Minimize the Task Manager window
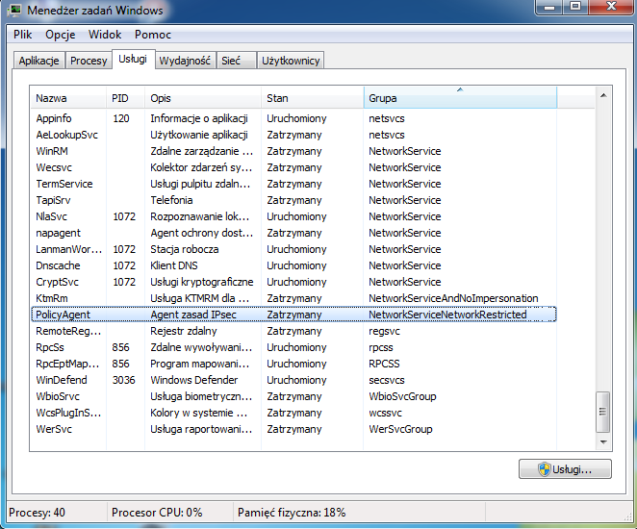The height and width of the screenshot is (529, 637). pos(549,7)
